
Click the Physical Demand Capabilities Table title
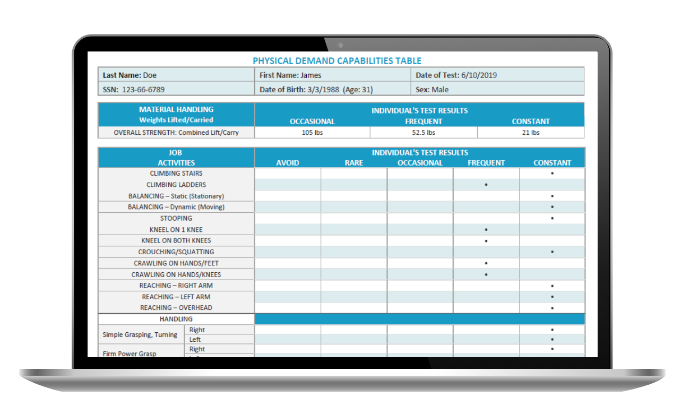[337, 61]
